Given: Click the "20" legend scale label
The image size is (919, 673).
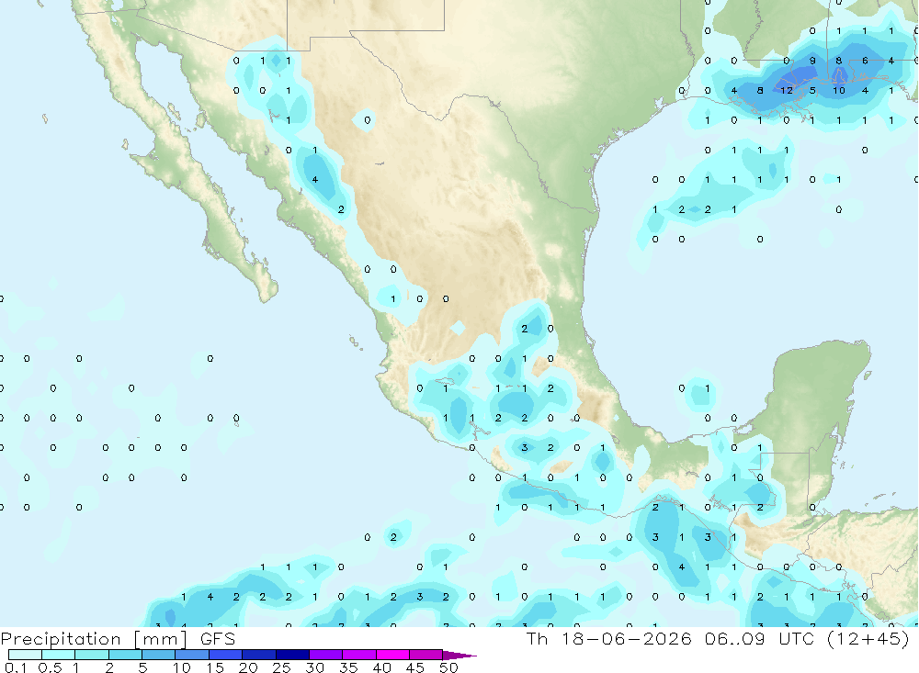Looking at the screenshot, I should coord(248,667).
